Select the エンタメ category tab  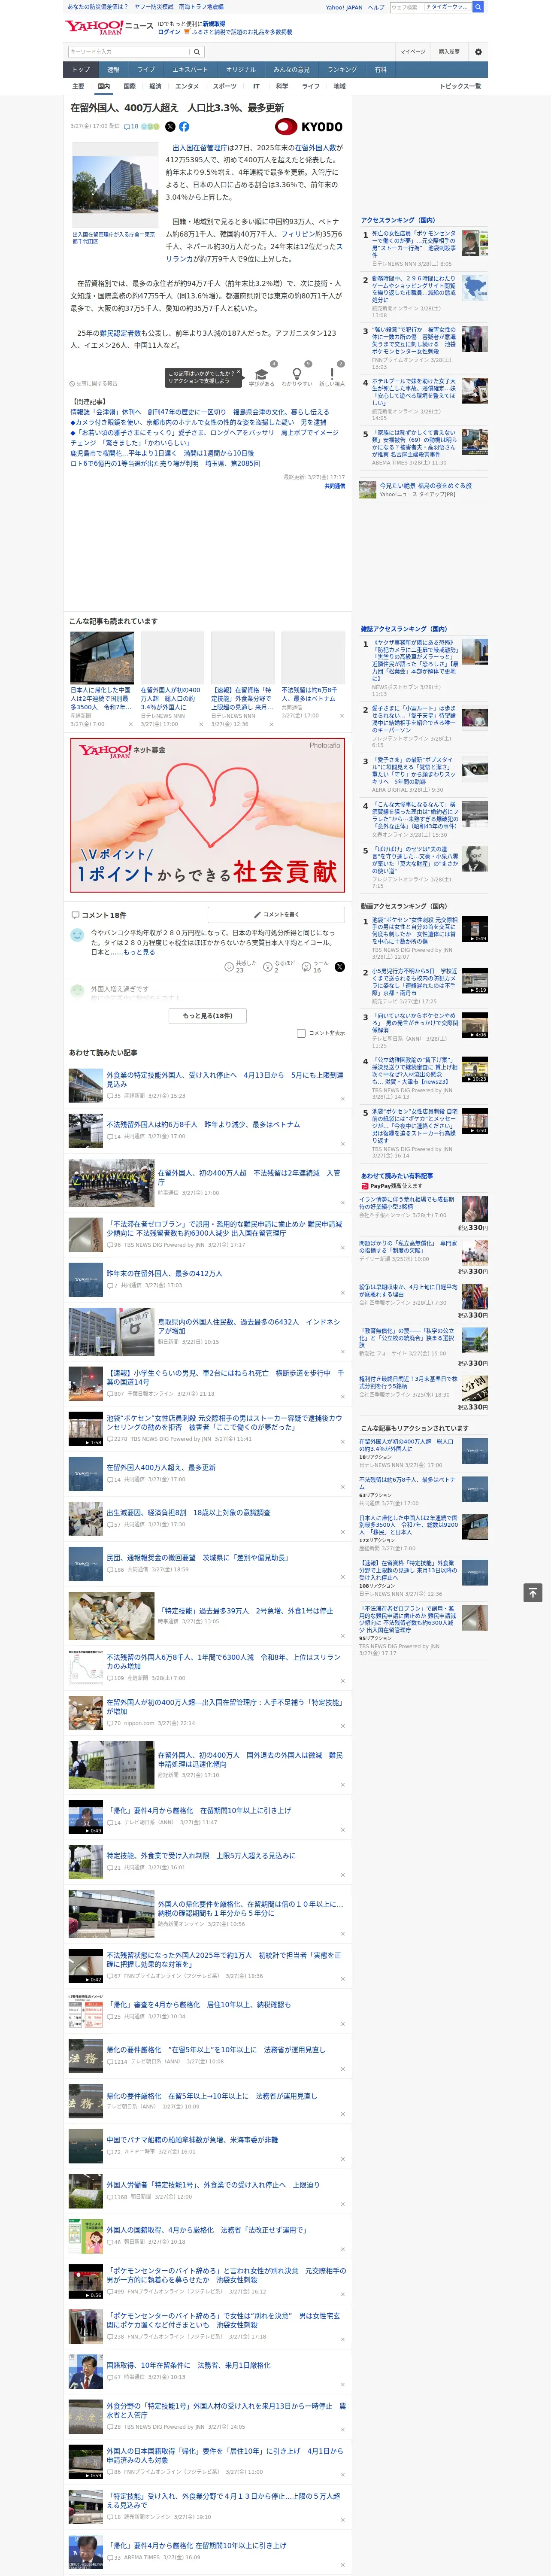click(x=187, y=86)
